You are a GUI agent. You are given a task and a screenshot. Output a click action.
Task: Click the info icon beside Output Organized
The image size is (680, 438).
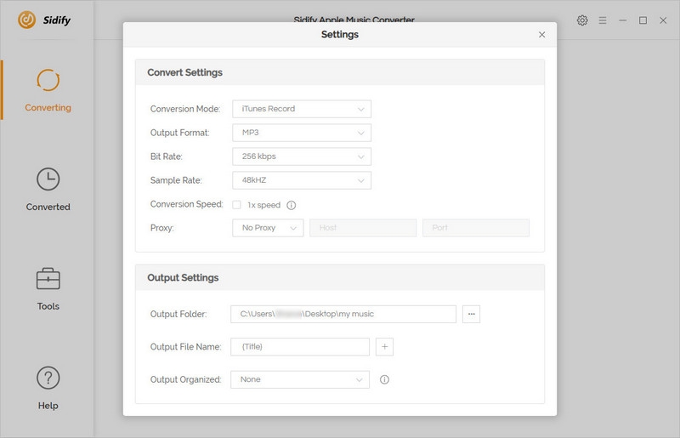(384, 379)
